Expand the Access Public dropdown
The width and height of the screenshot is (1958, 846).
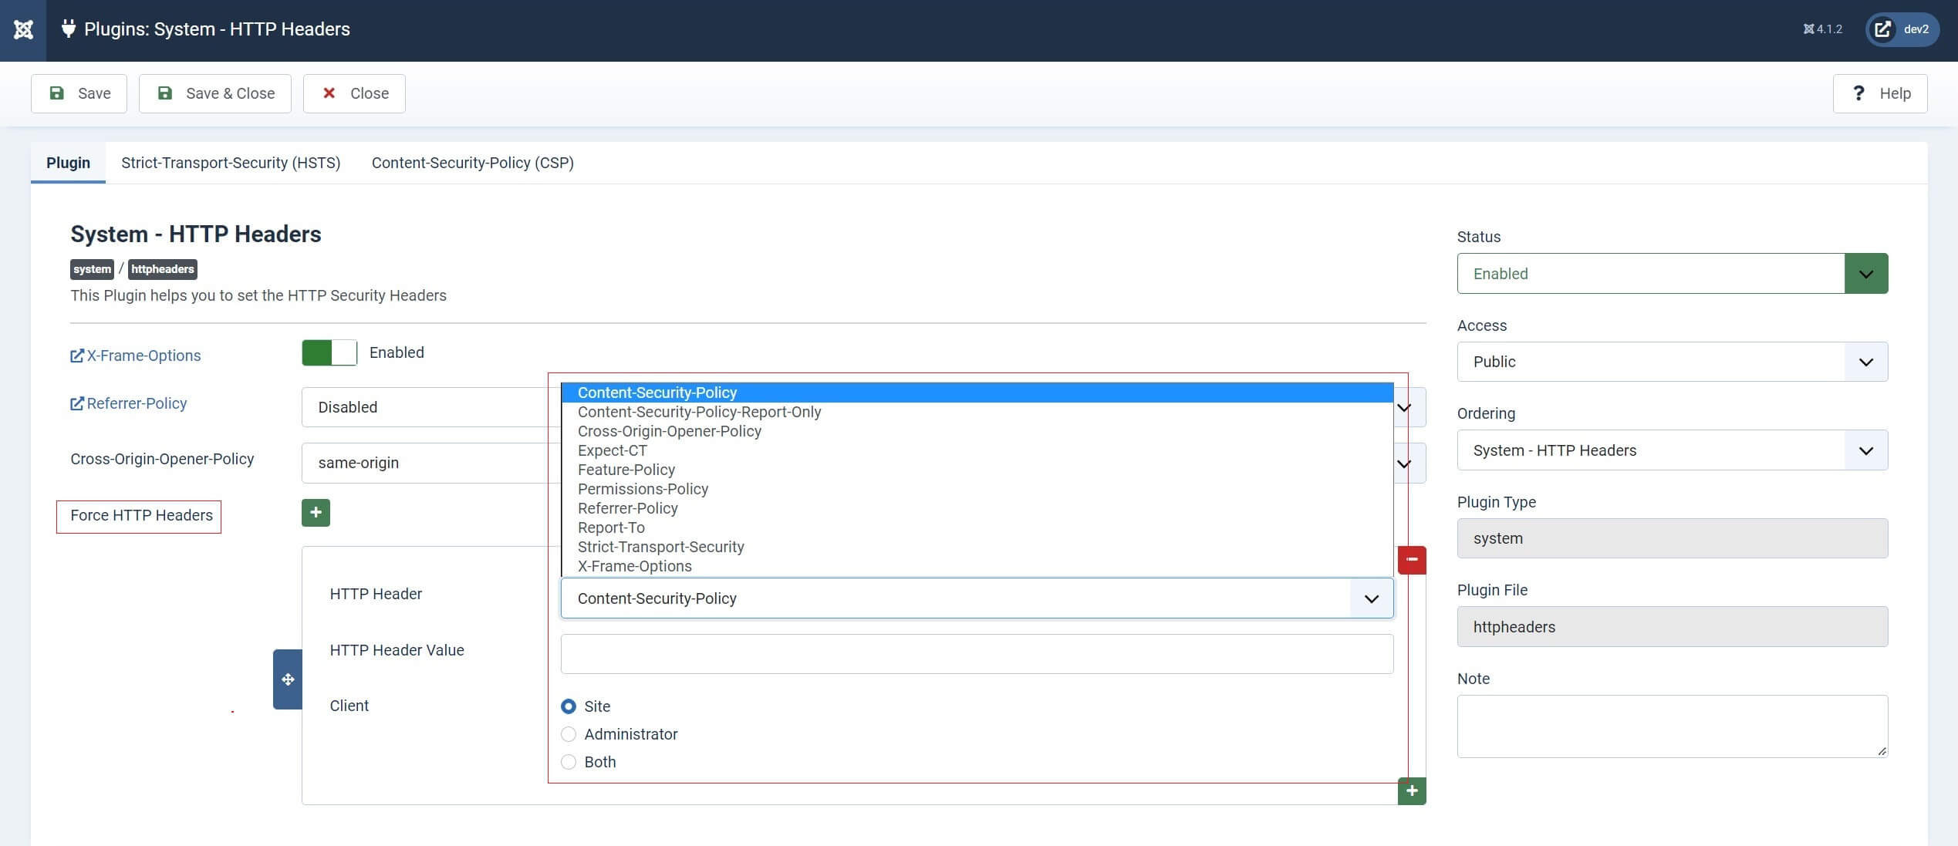pyautogui.click(x=1672, y=362)
